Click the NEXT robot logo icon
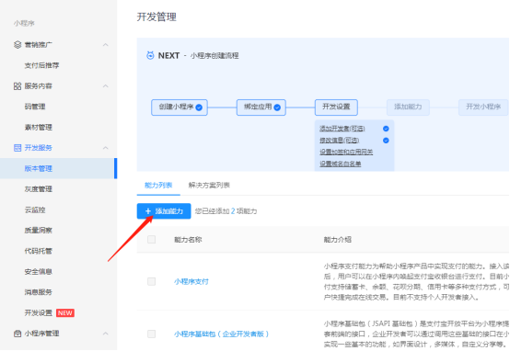The width and height of the screenshot is (510, 351). [x=150, y=55]
